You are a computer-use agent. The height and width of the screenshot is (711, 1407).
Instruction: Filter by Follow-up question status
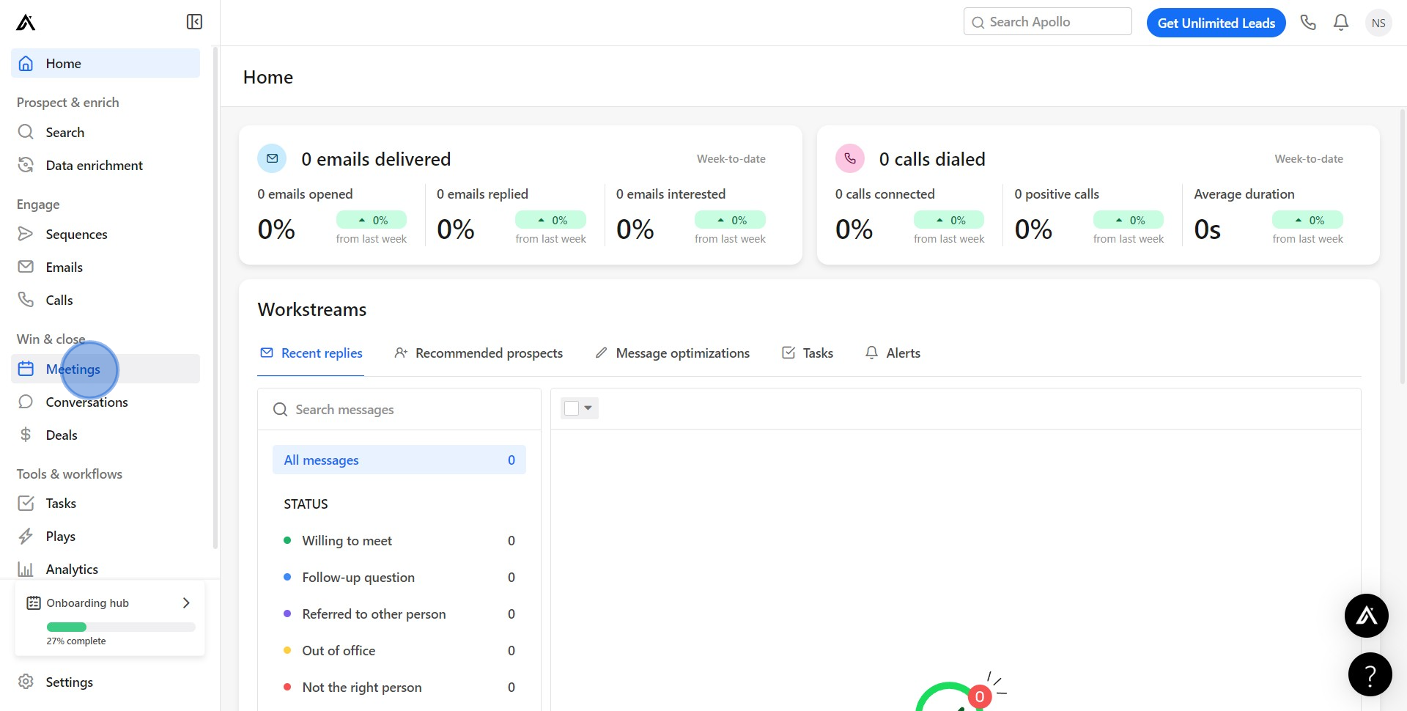(x=399, y=577)
